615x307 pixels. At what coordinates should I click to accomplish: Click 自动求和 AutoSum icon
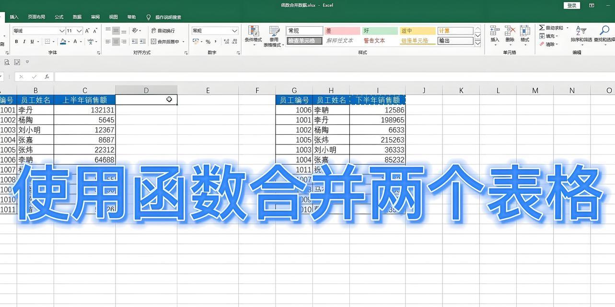pos(551,28)
